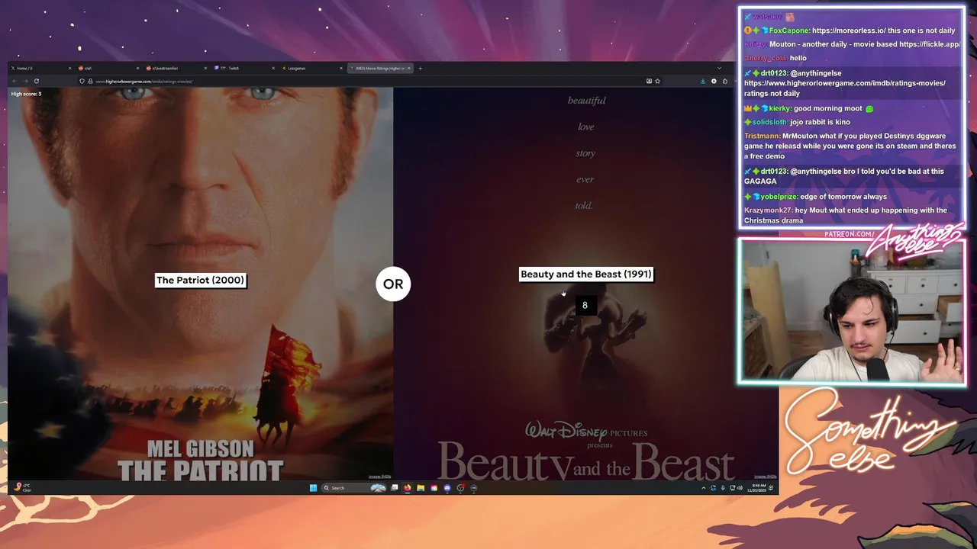
Task: Open the purple round chat app on the taskbar
Action: pyautogui.click(x=447, y=488)
